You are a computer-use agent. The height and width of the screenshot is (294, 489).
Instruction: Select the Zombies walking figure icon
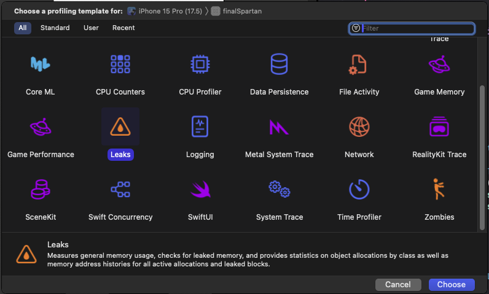[439, 188]
